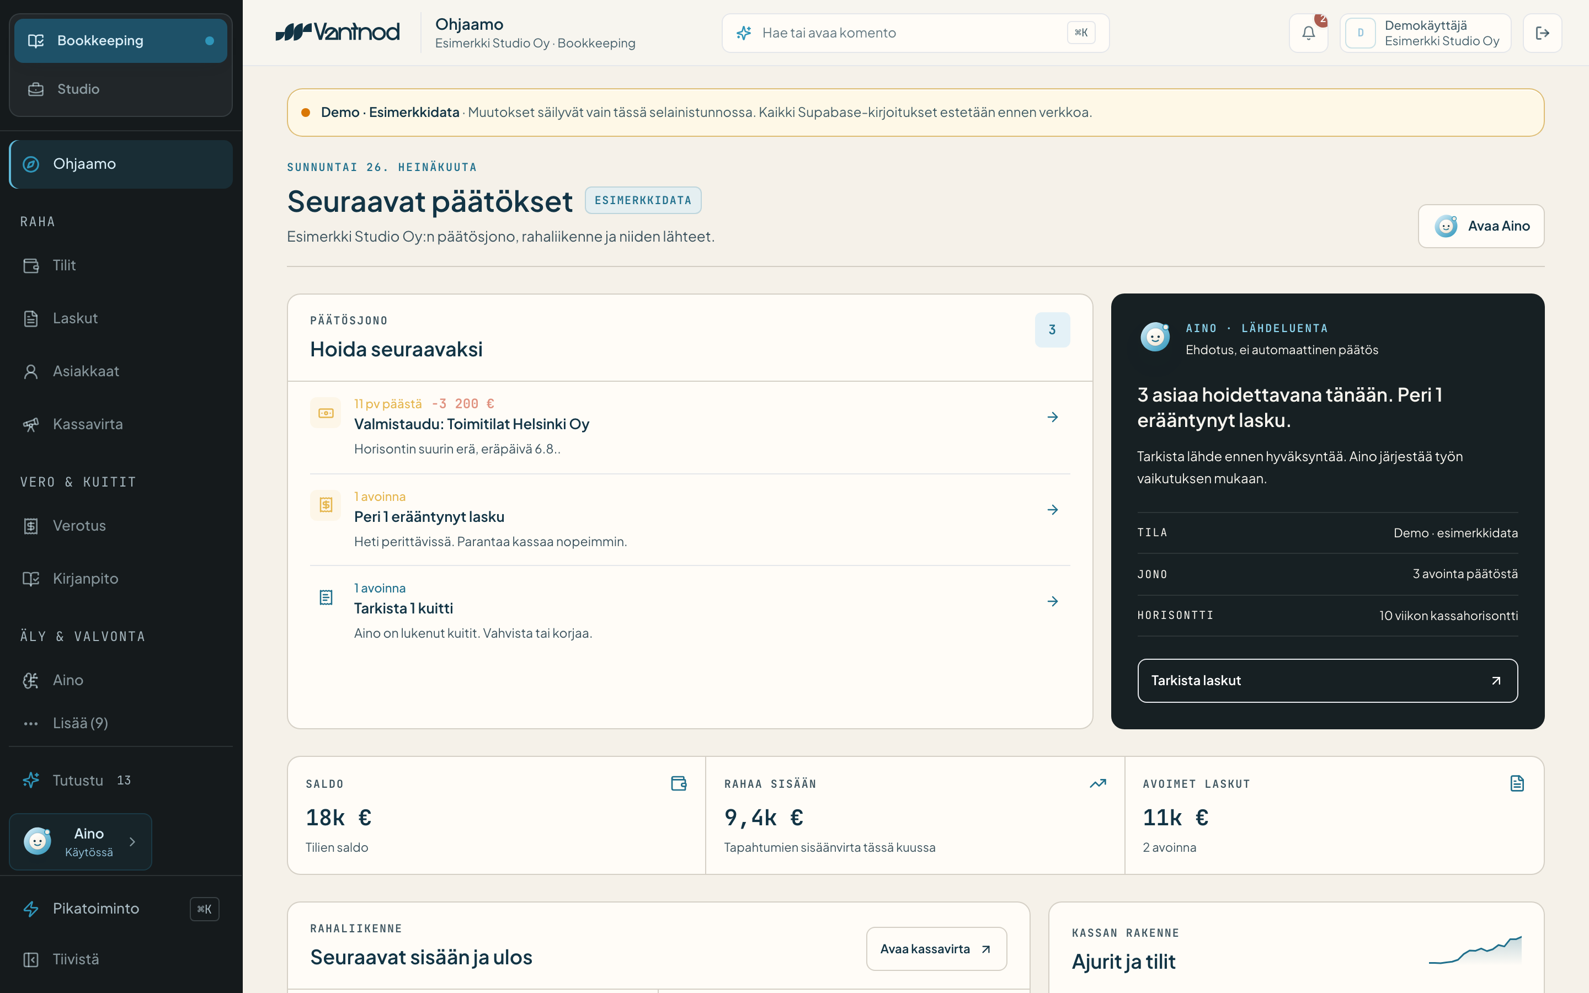Viewport: 1589px width, 993px height.
Task: Click the decision queue count badge 3
Action: pos(1052,330)
